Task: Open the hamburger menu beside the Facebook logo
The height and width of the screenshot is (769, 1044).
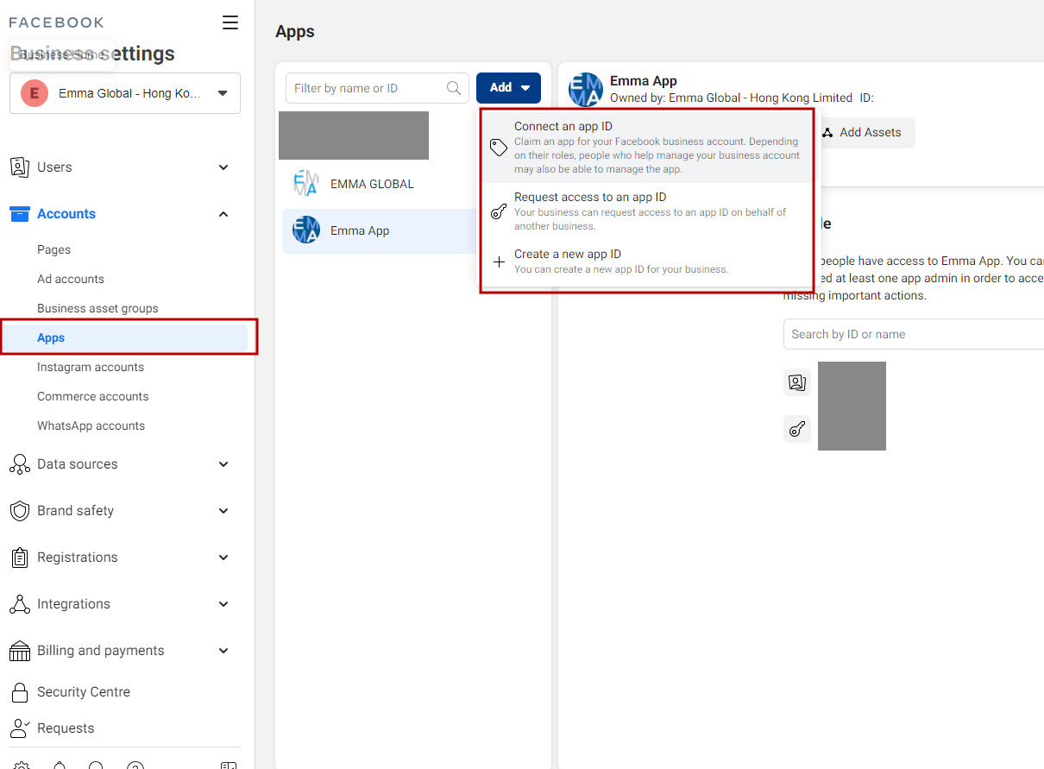Action: tap(230, 22)
